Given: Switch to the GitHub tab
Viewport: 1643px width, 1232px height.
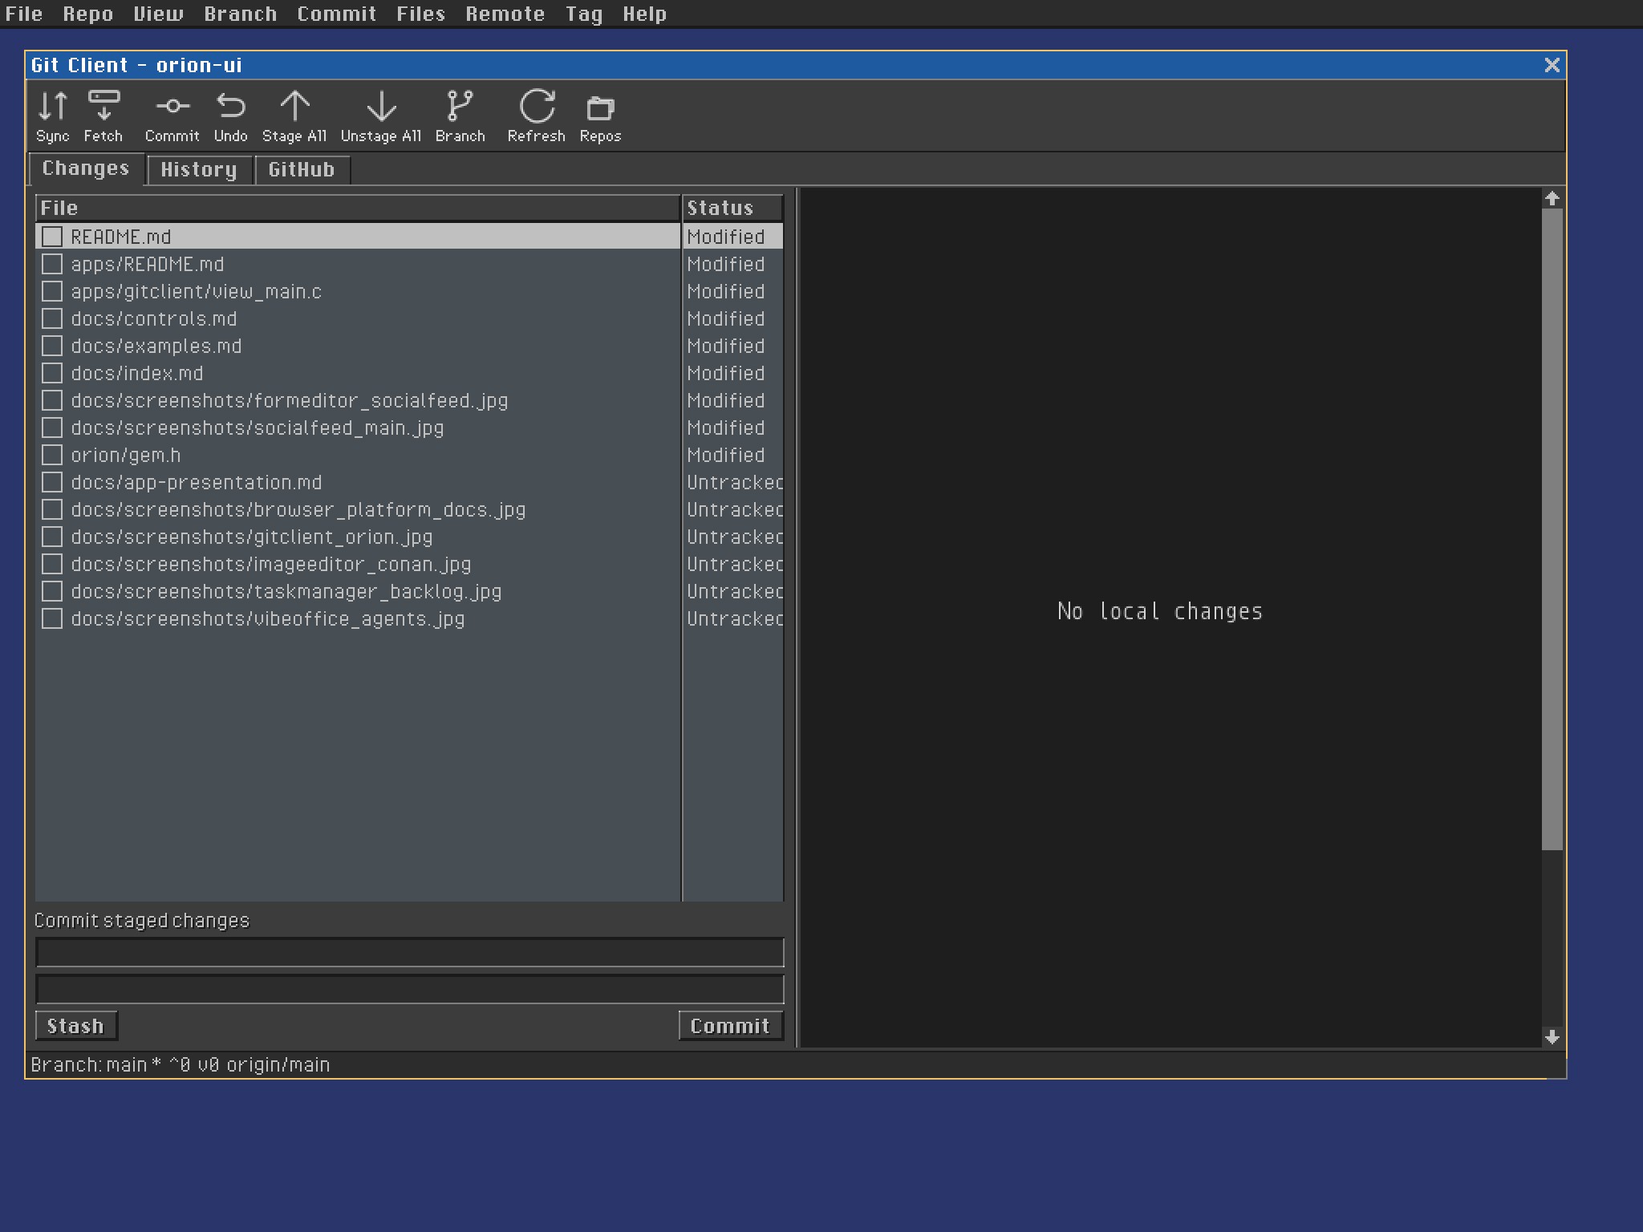Looking at the screenshot, I should pyautogui.click(x=302, y=169).
